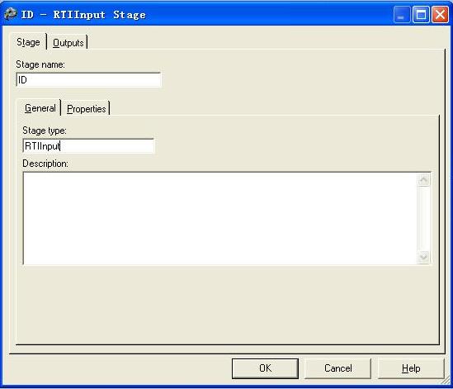
Task: Dismiss the dialog using Cancel
Action: (x=337, y=368)
